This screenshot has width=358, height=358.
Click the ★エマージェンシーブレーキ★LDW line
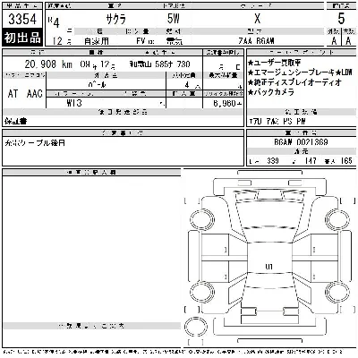coord(300,72)
